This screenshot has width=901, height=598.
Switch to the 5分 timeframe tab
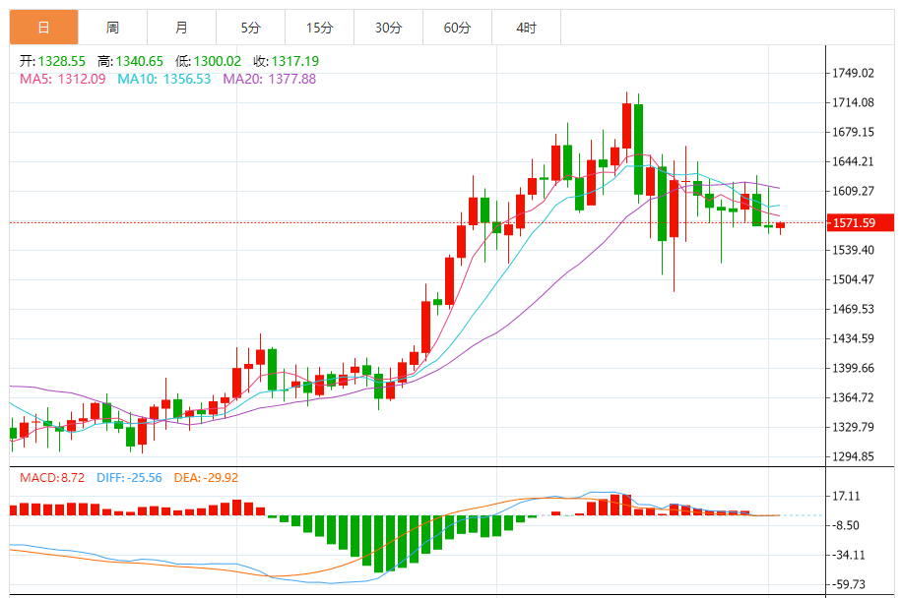[250, 28]
